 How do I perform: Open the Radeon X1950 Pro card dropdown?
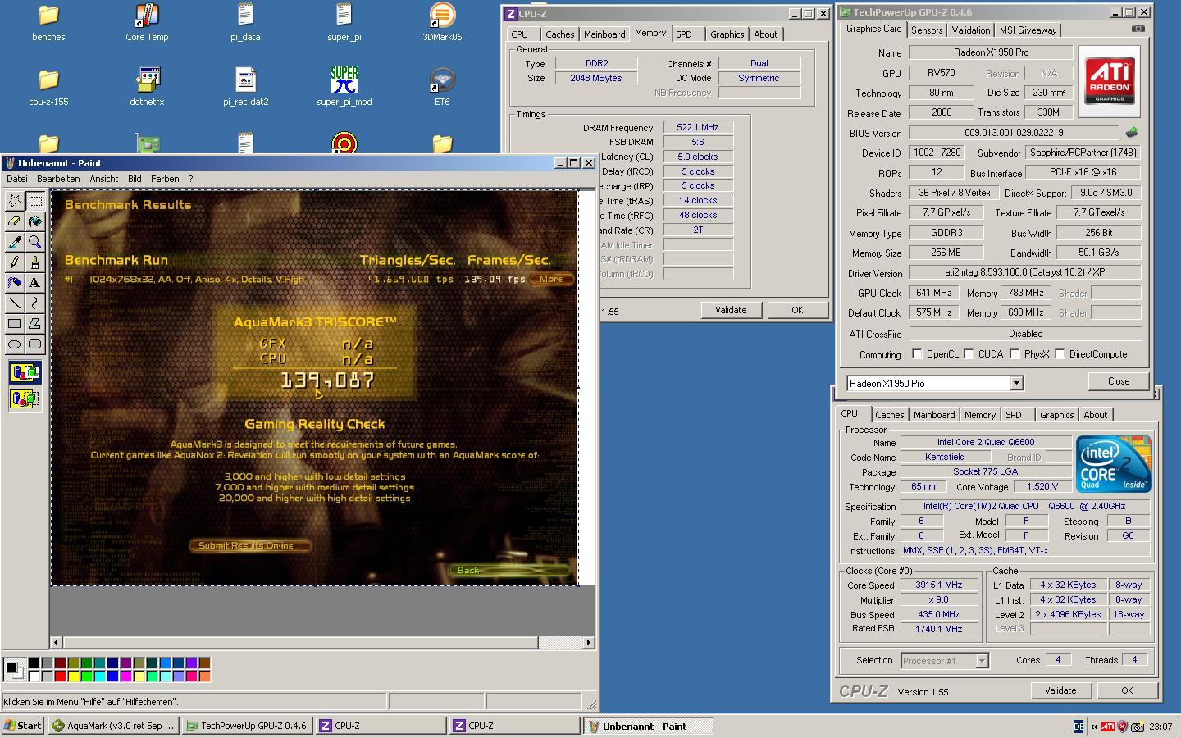coord(1016,383)
